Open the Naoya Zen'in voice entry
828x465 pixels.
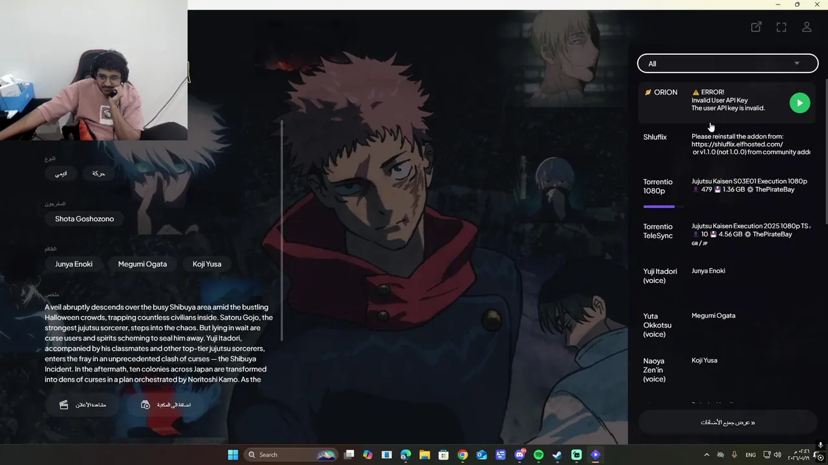(728, 369)
